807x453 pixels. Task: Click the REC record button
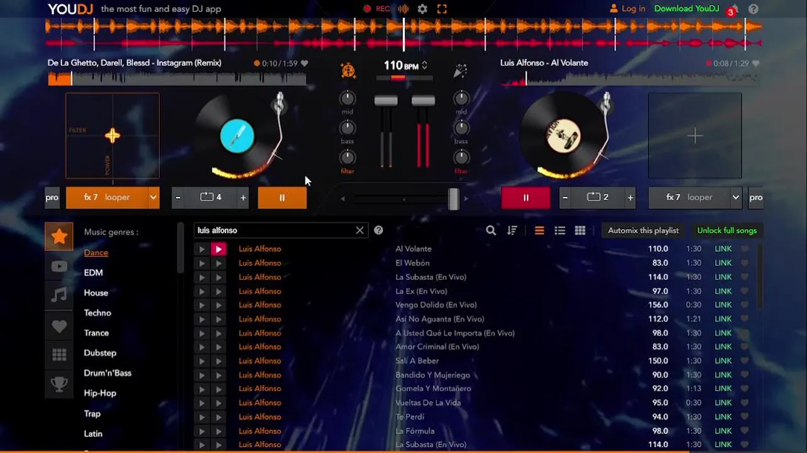(376, 9)
